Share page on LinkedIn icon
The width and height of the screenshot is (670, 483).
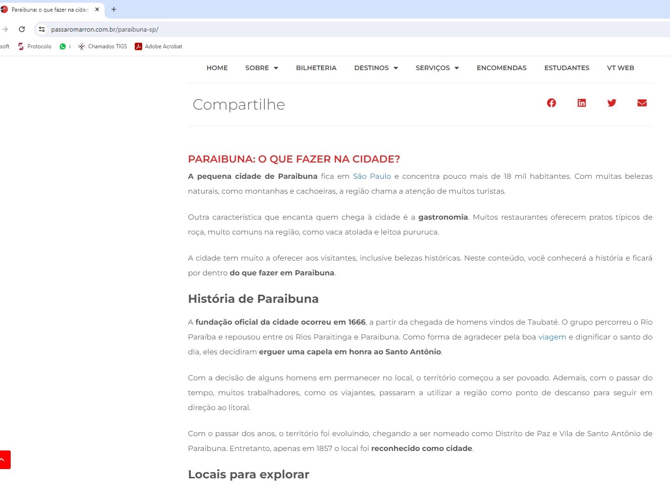[x=581, y=103]
